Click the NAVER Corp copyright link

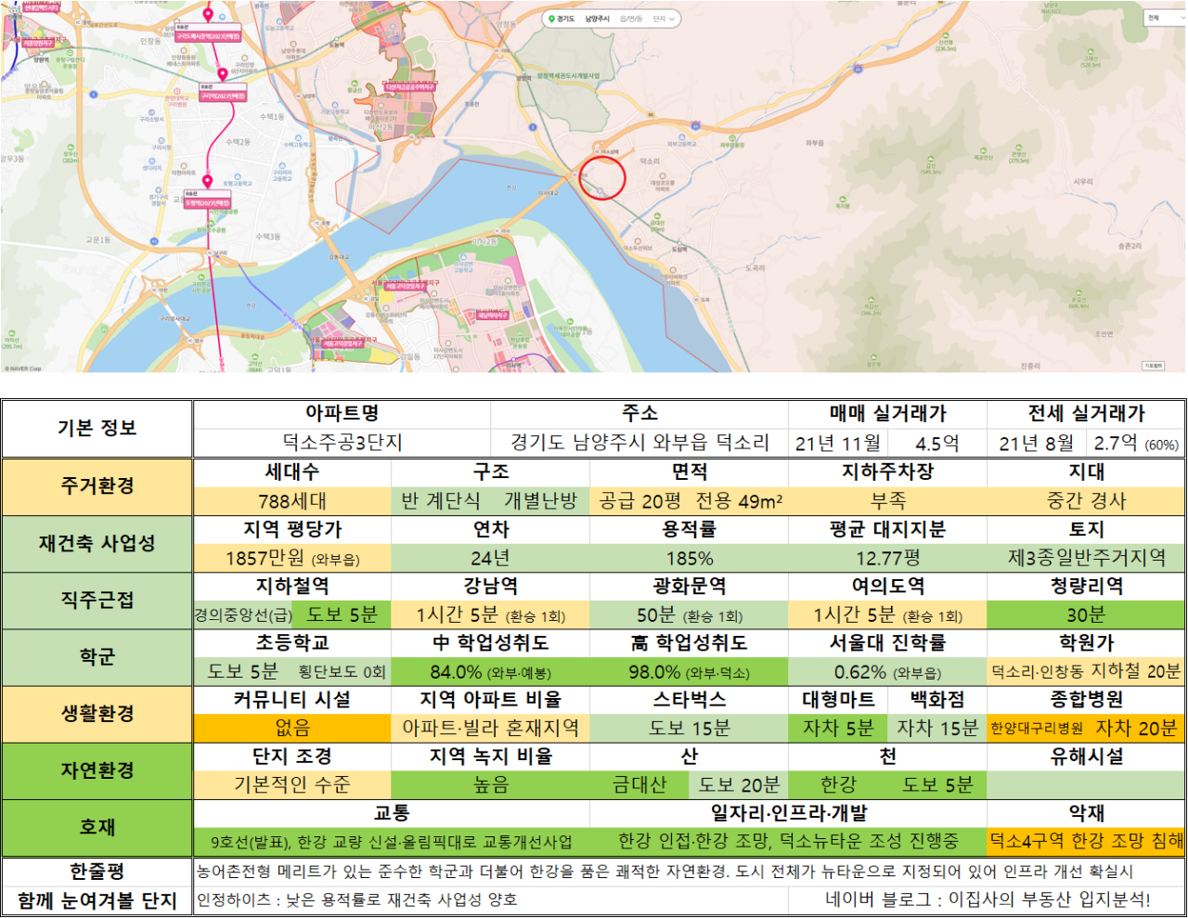[x=24, y=368]
